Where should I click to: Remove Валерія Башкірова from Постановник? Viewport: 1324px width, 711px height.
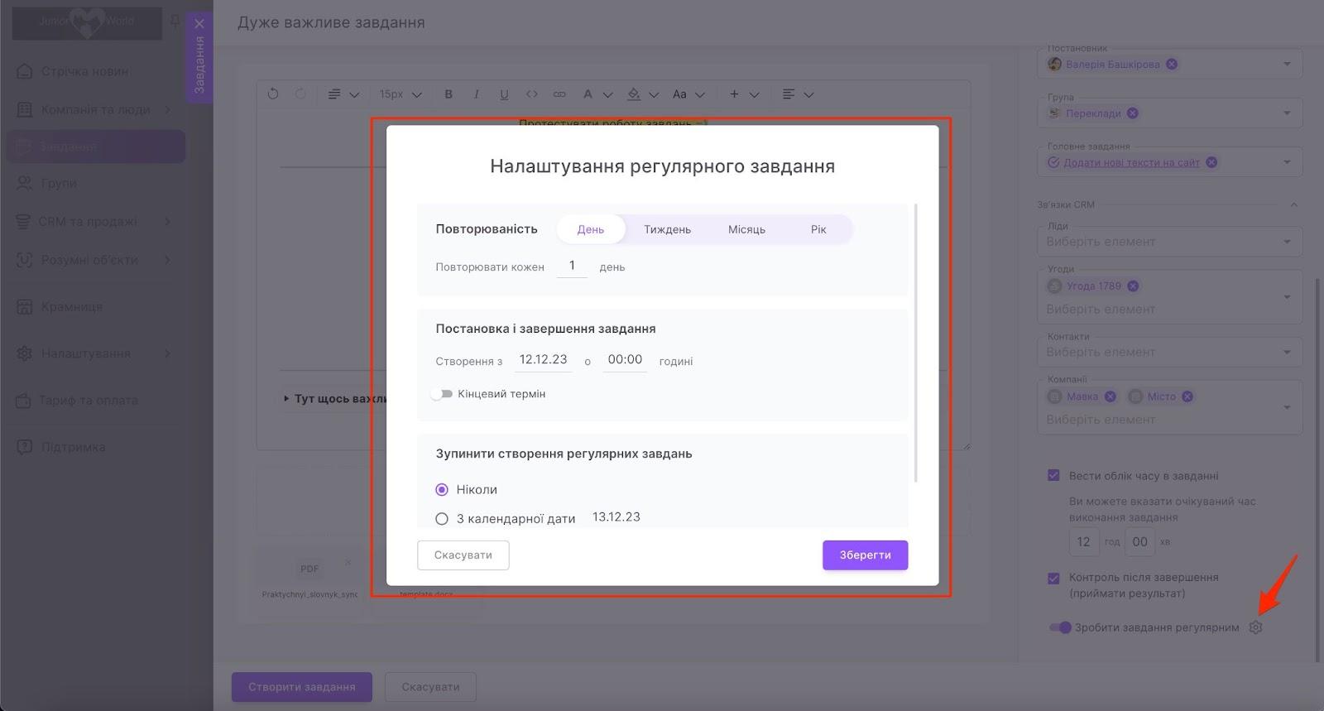coord(1172,65)
